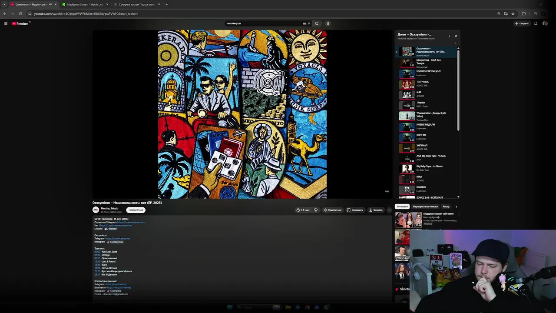Open the YouTube hamburger guide menu
Image resolution: width=556 pixels, height=313 pixels.
click(6, 23)
